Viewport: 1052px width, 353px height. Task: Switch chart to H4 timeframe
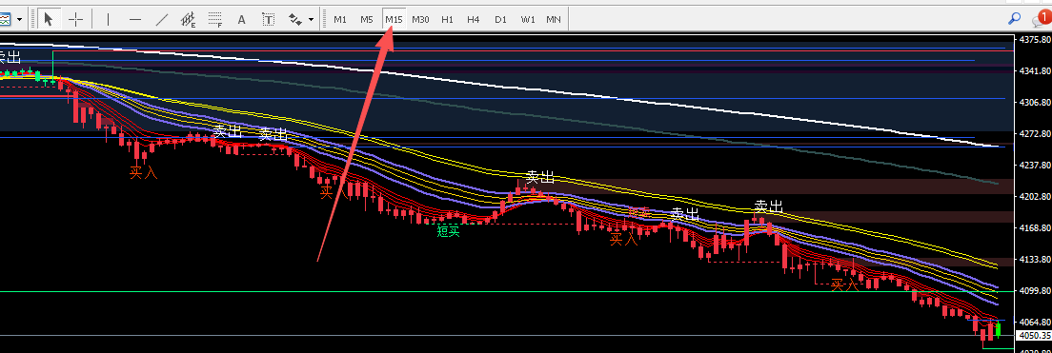474,19
